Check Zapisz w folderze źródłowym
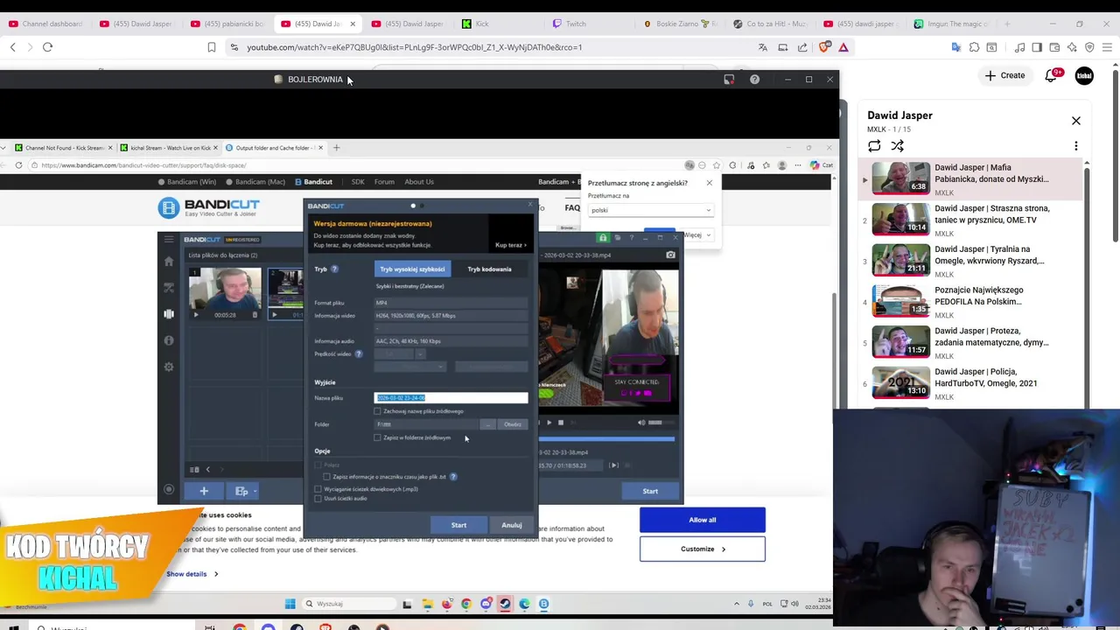Image resolution: width=1120 pixels, height=630 pixels. coord(378,437)
